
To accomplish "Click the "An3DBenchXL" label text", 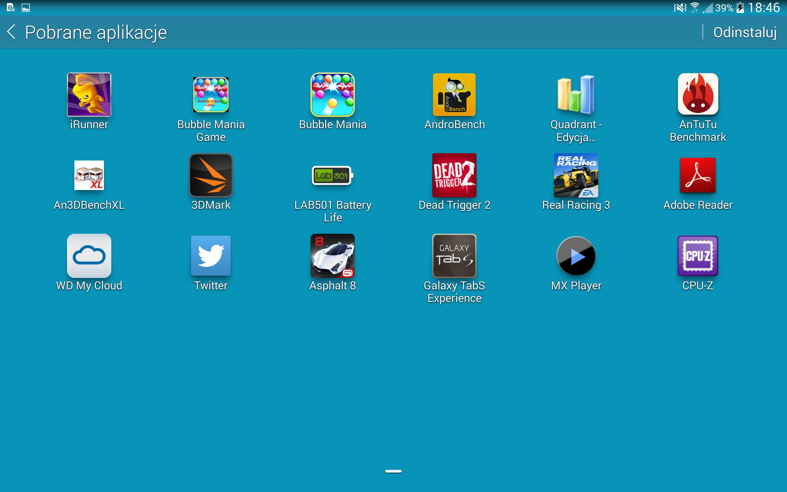I will 89,205.
